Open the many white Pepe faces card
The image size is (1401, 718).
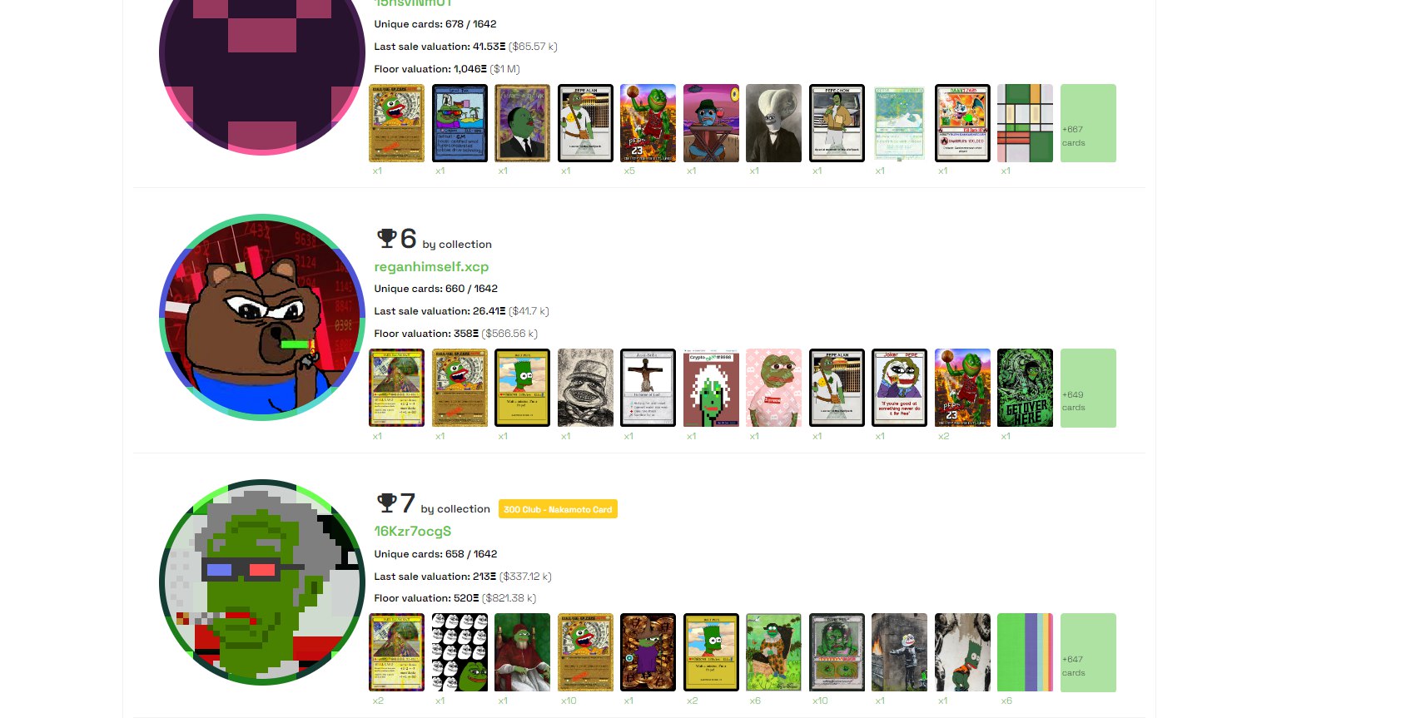tap(460, 652)
